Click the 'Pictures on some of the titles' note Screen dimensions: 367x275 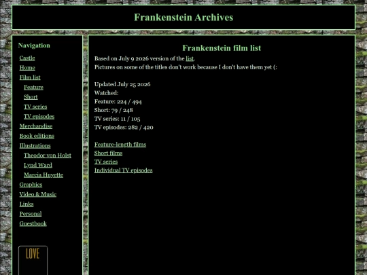click(186, 67)
